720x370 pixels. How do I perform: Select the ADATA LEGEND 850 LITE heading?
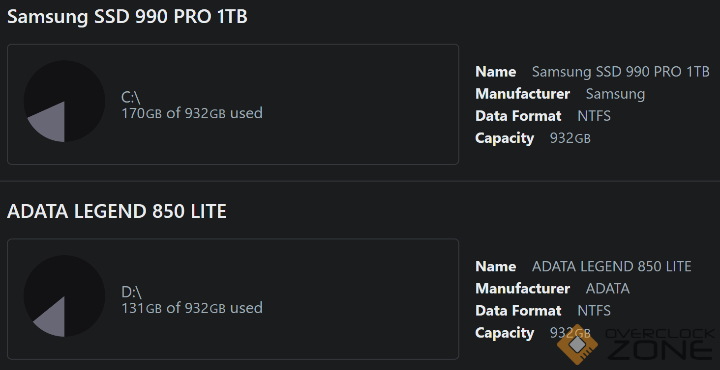click(x=117, y=211)
